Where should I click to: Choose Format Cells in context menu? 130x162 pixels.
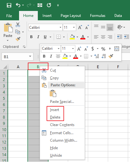point(62,133)
